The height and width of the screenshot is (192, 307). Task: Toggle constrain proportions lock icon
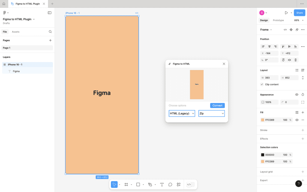coord(303,78)
